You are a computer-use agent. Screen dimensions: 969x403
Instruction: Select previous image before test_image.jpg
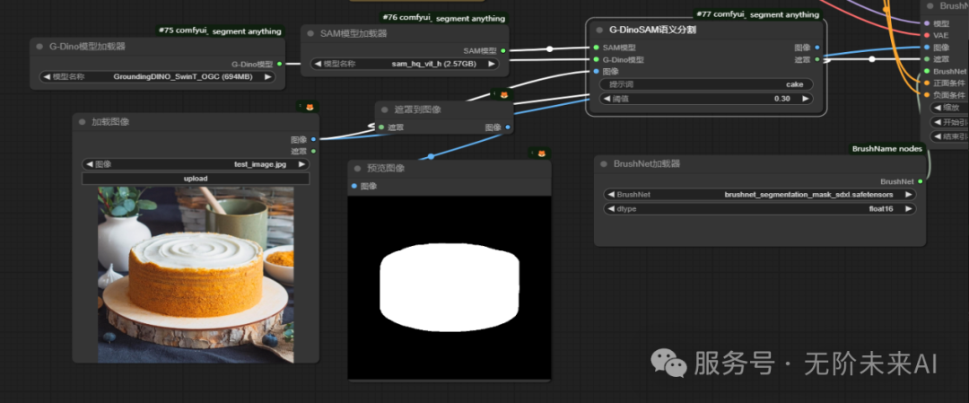[90, 164]
